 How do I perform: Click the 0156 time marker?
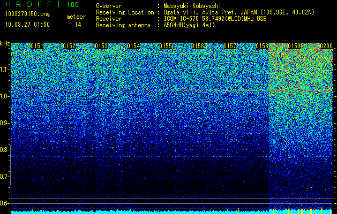[x=198, y=46]
